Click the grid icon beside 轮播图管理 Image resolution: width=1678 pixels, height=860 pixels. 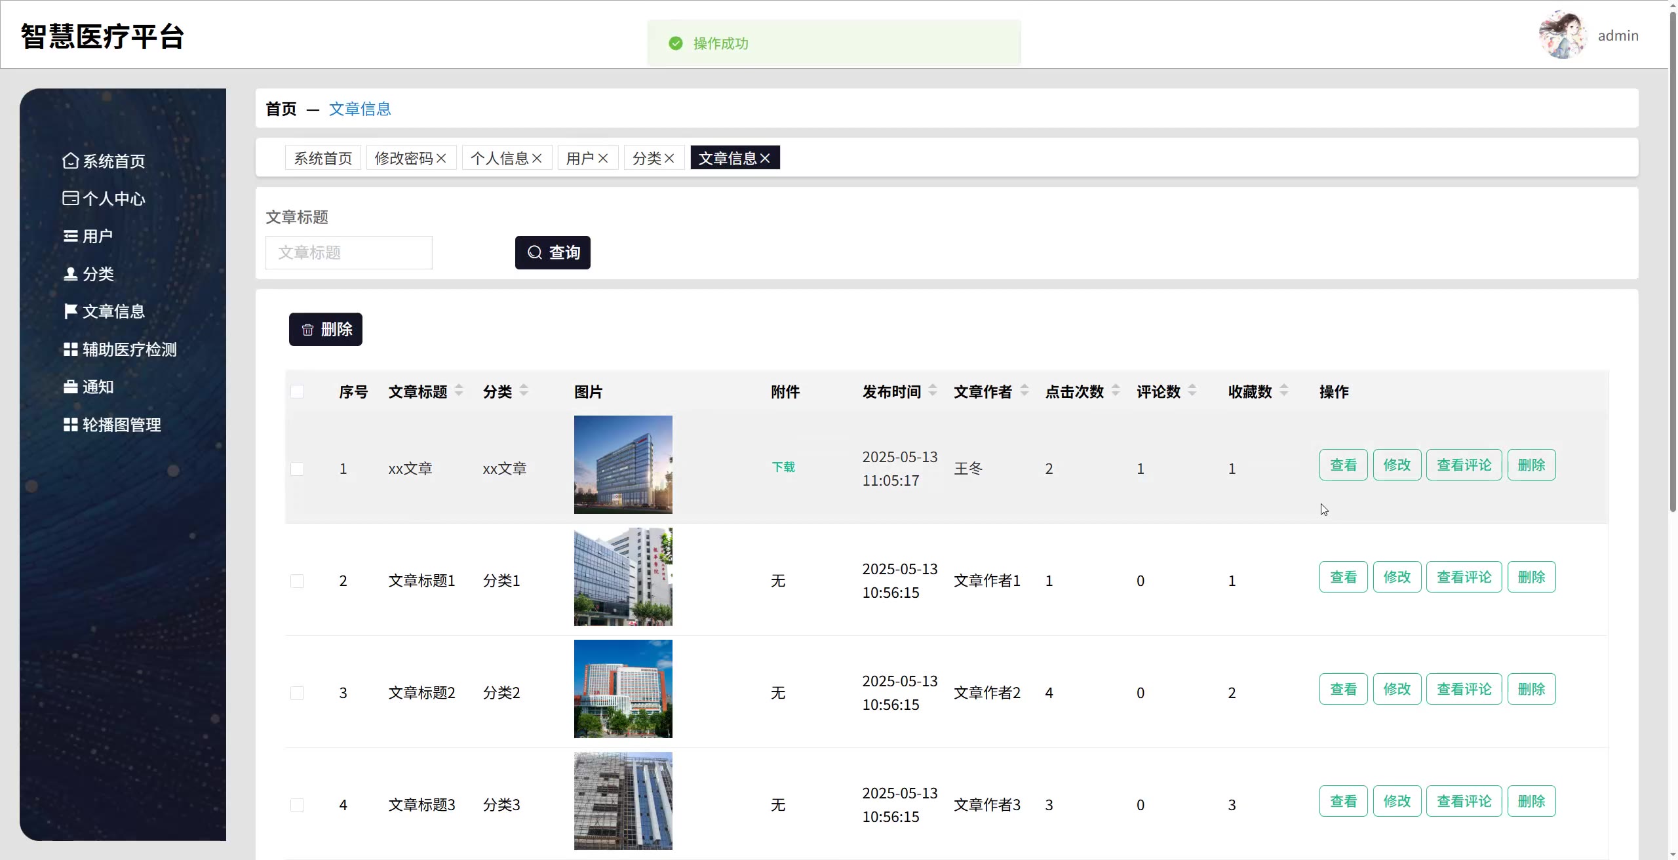[70, 425]
